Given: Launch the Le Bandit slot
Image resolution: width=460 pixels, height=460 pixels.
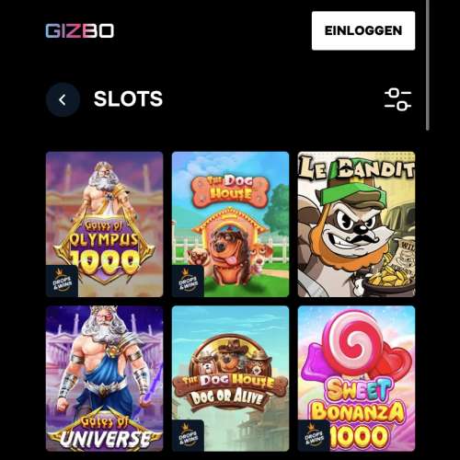Looking at the screenshot, I should 356,224.
